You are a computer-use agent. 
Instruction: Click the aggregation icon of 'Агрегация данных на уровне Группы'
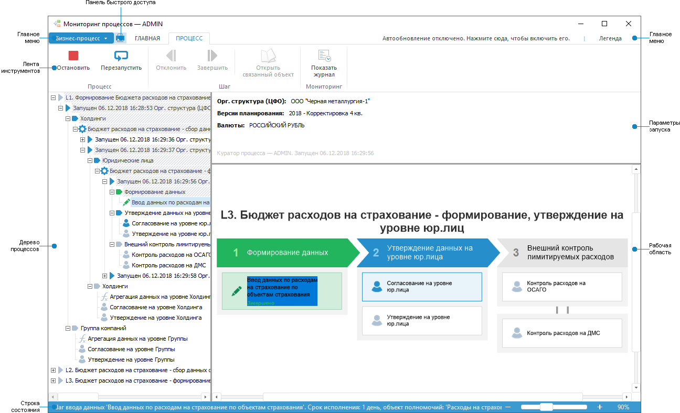click(x=82, y=339)
